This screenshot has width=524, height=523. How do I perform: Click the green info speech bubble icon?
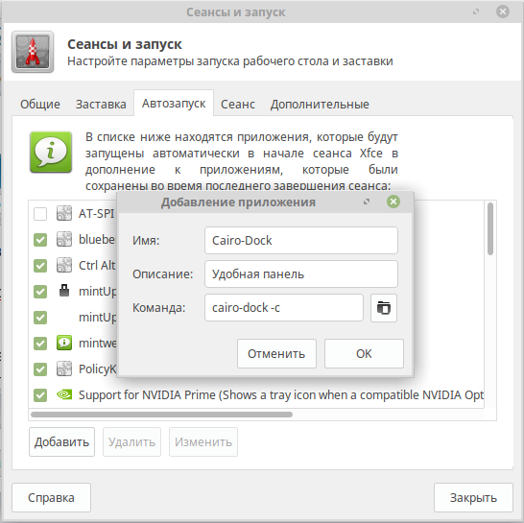point(51,152)
